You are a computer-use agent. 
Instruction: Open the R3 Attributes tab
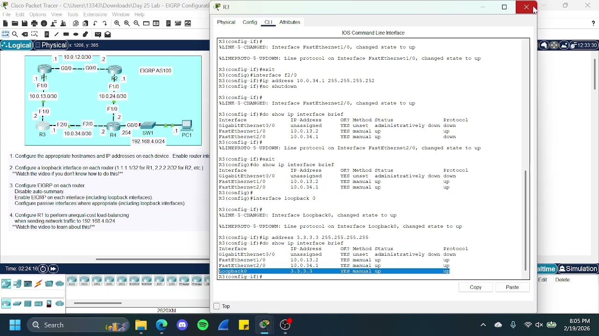coord(290,22)
